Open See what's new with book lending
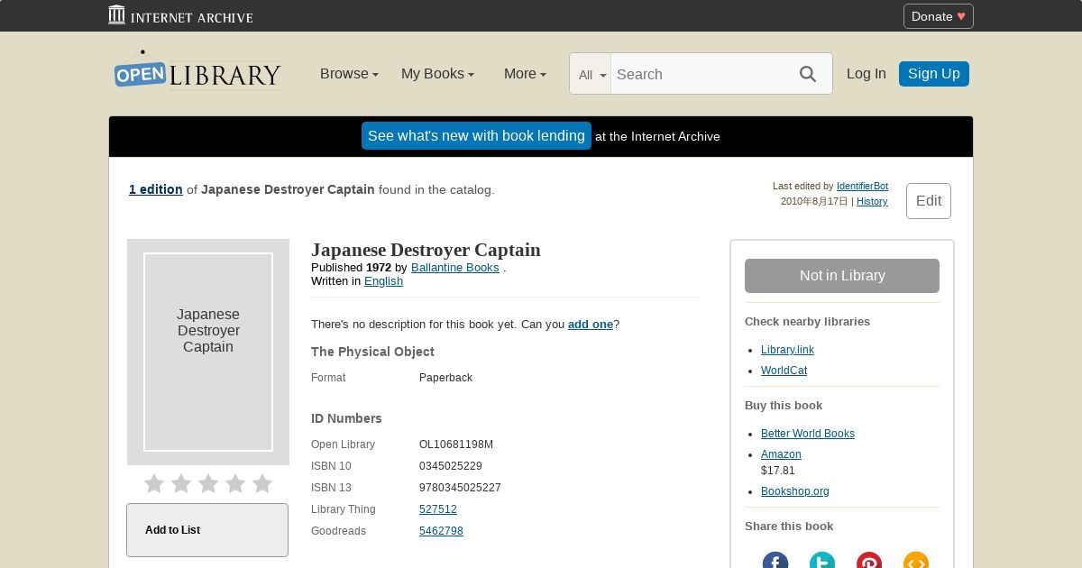The width and height of the screenshot is (1082, 568). click(x=476, y=136)
